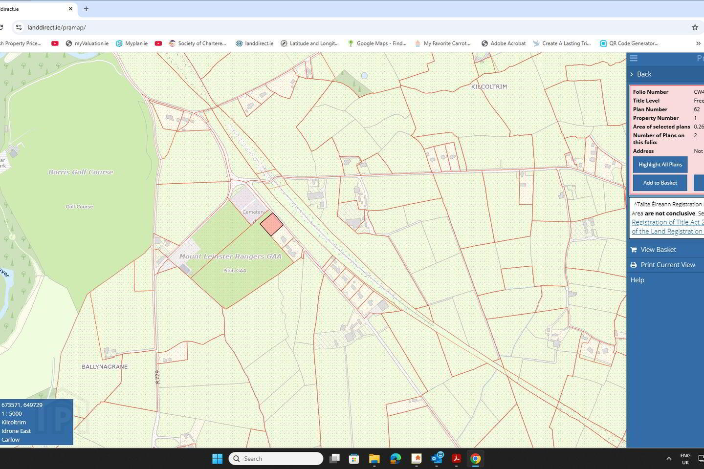Open landdirect.ie bookmark
The width and height of the screenshot is (704, 469).
(254, 43)
